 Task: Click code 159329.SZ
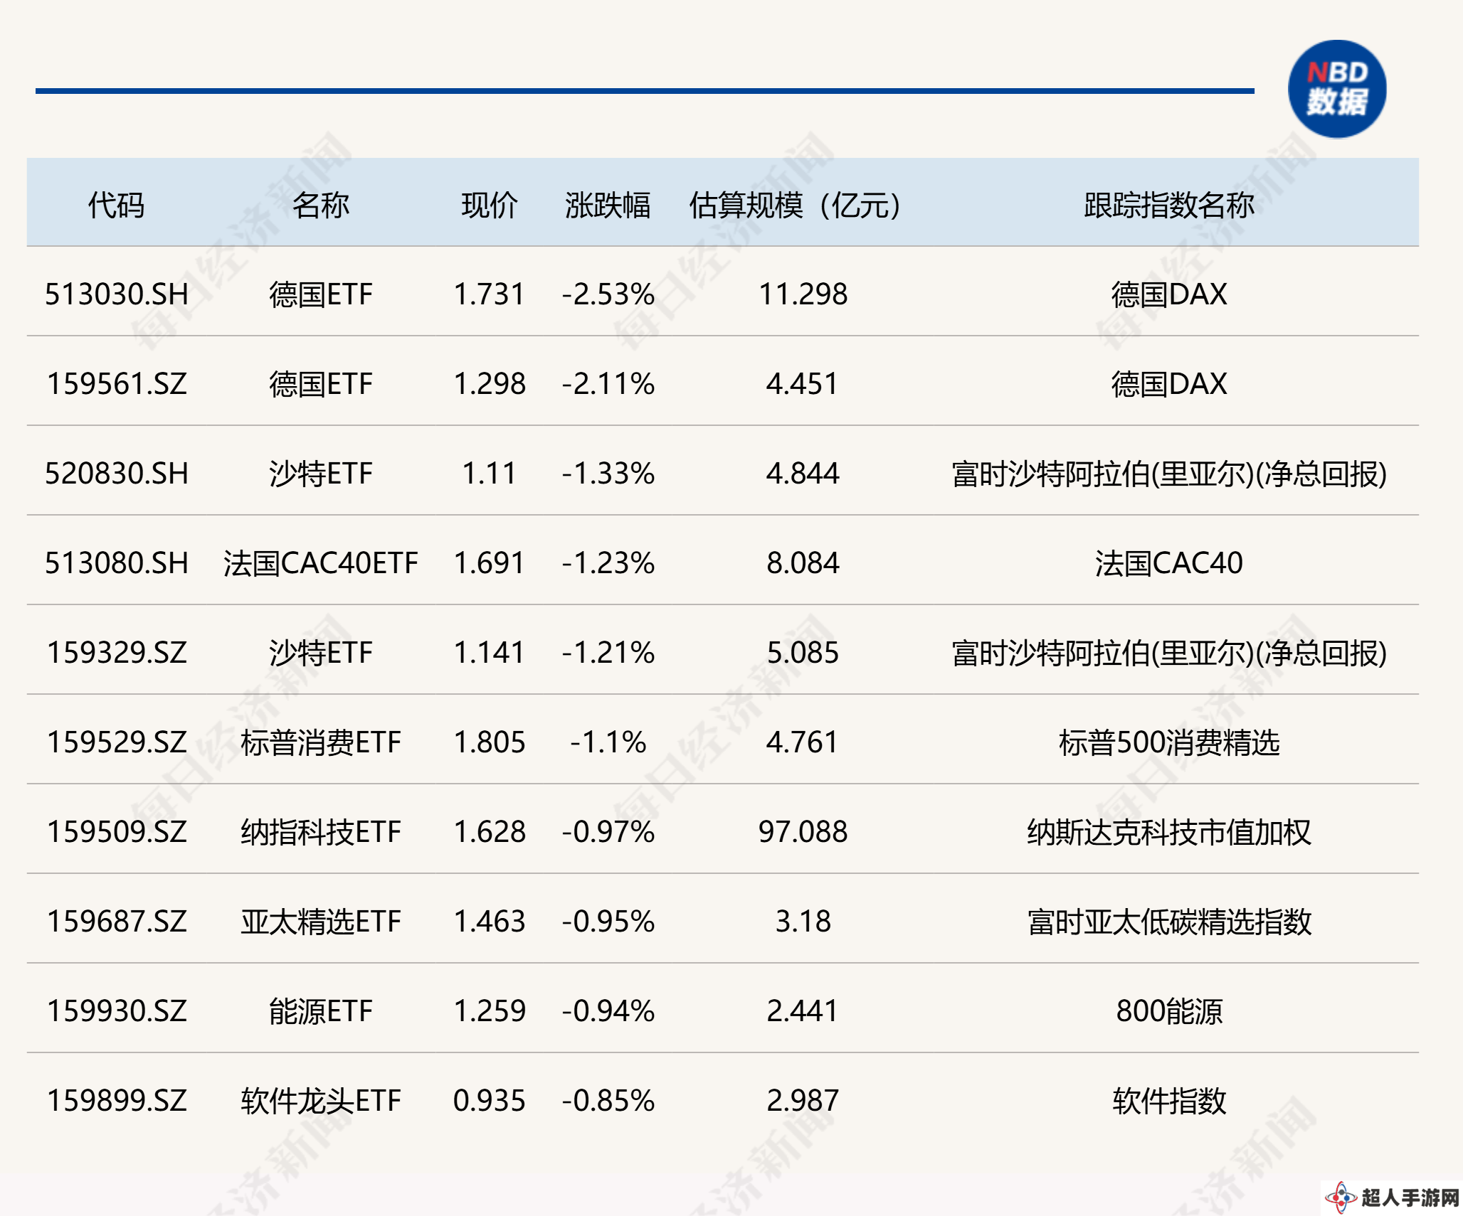tap(117, 652)
